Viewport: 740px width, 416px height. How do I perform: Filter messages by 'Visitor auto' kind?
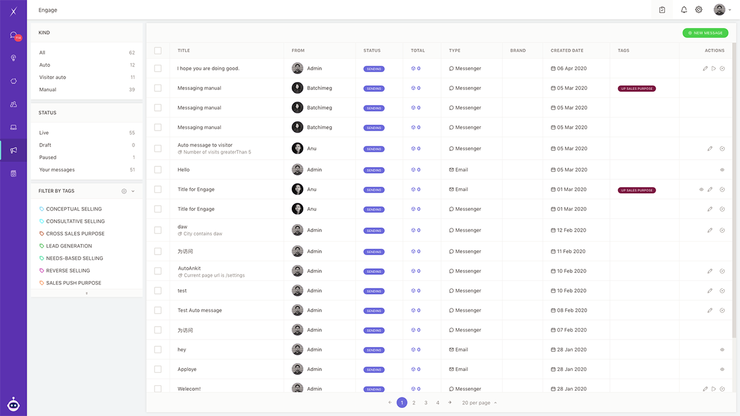52,78
